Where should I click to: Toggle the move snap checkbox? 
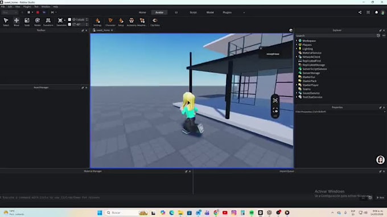pos(69,19)
